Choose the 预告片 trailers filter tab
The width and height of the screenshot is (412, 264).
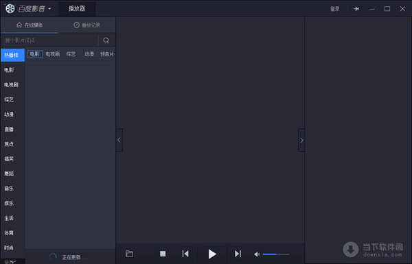tap(107, 54)
